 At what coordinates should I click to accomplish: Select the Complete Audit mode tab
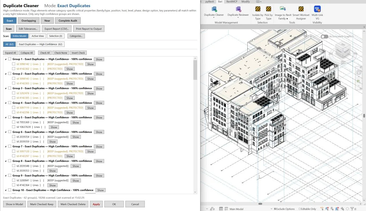[x=68, y=21]
